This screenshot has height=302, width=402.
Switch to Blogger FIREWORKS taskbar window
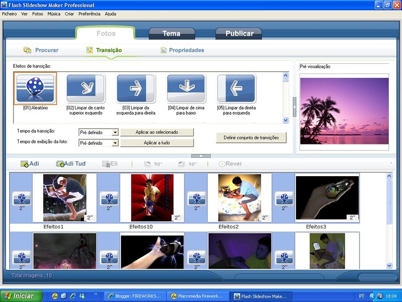click(x=135, y=296)
